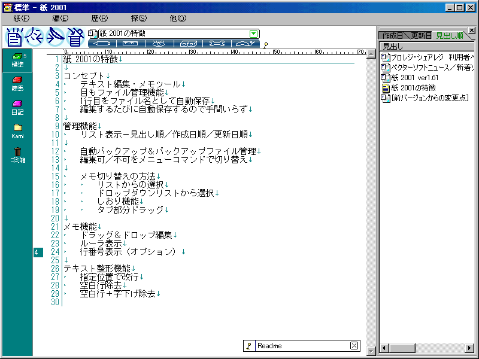Close the right list panel
The height and width of the screenshot is (359, 479).
[472, 31]
